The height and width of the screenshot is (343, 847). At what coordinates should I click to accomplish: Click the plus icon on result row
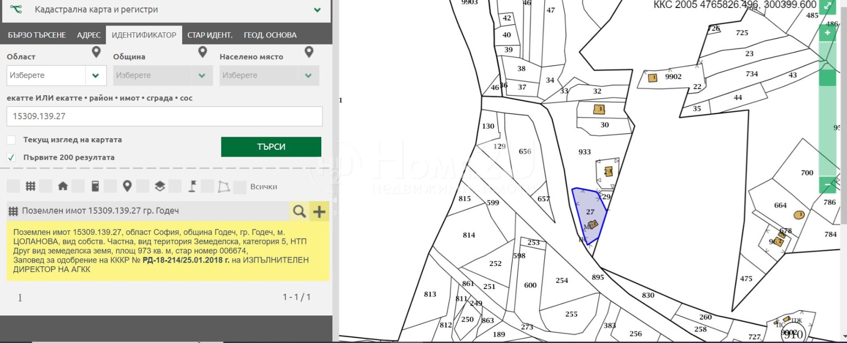pyautogui.click(x=319, y=211)
